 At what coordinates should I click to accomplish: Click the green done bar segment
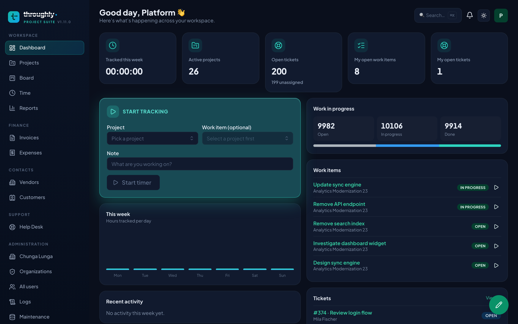(470, 146)
